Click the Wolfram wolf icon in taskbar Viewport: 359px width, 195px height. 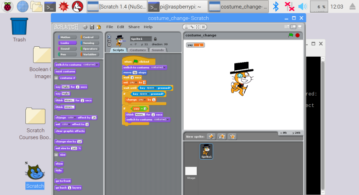pyautogui.click(x=78, y=6)
